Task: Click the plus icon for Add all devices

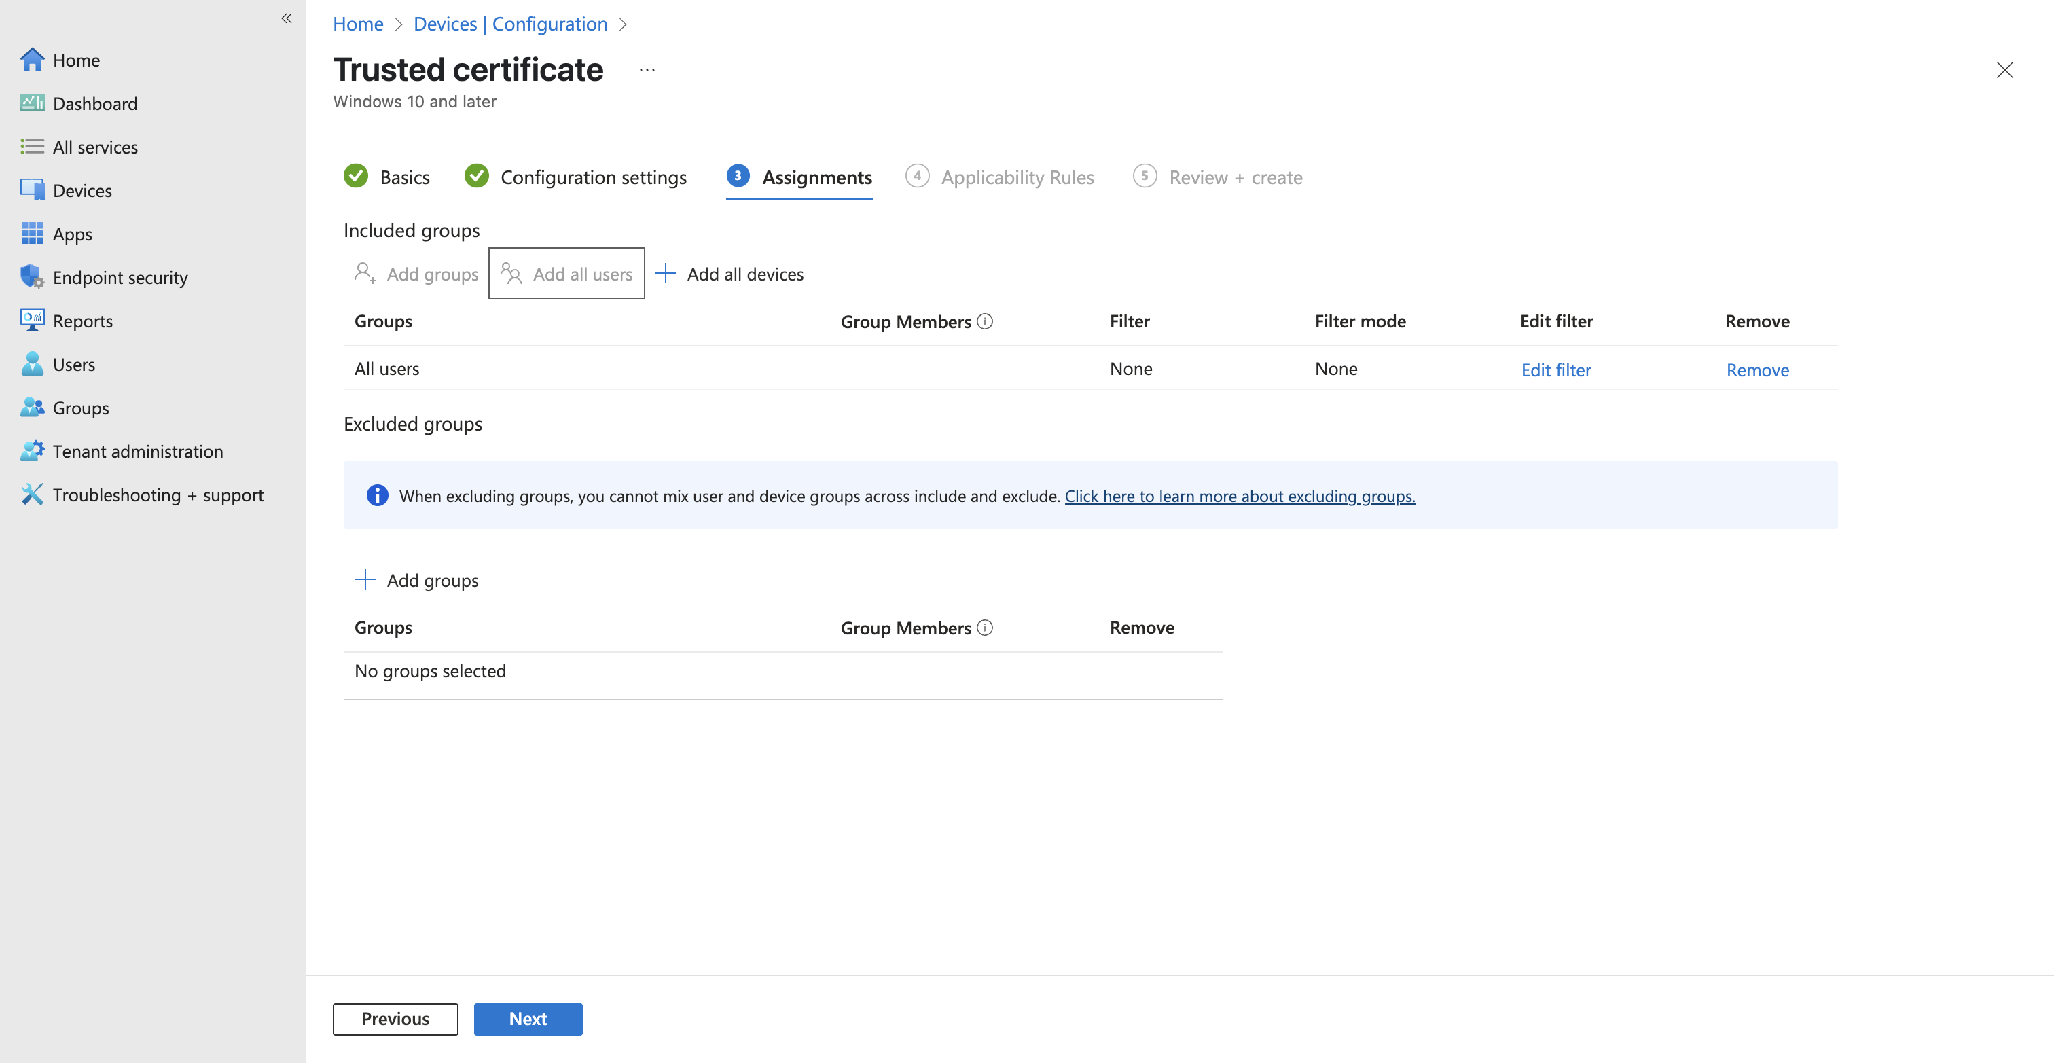Action: pyautogui.click(x=665, y=274)
